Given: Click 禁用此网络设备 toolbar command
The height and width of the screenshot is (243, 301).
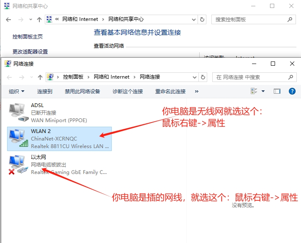Looking at the screenshot, I should click(x=82, y=91).
